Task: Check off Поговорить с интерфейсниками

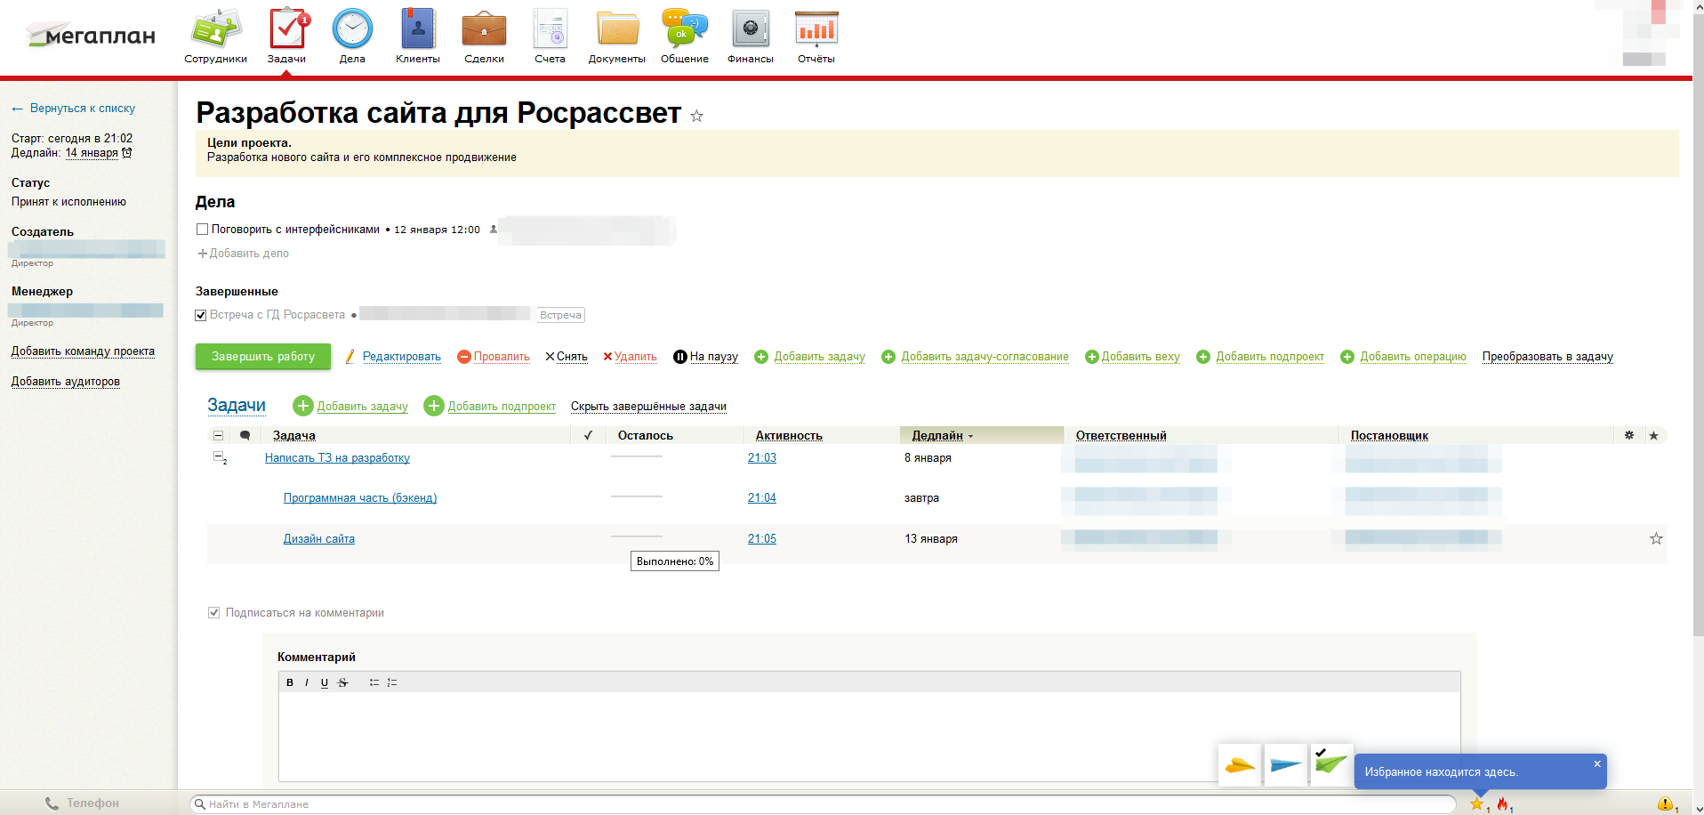Action: point(202,230)
